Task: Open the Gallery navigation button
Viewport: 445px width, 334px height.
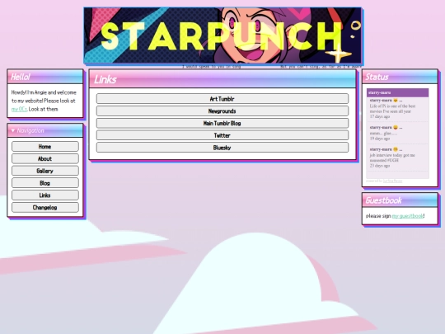Action: tap(45, 171)
